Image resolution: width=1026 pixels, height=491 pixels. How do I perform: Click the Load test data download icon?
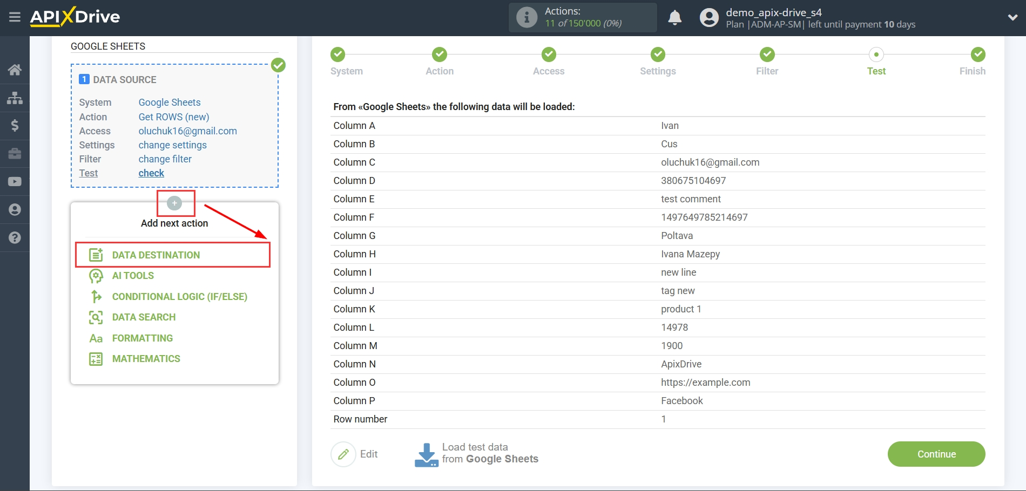coord(426,455)
